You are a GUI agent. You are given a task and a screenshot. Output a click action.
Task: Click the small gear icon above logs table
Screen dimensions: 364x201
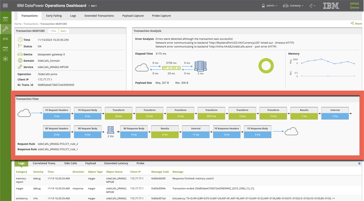(359, 163)
